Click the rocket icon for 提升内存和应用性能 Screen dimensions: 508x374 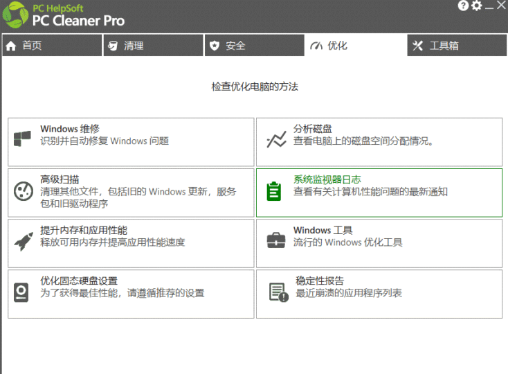(24, 242)
